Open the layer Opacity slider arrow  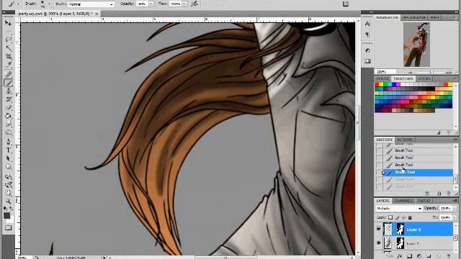click(x=455, y=208)
